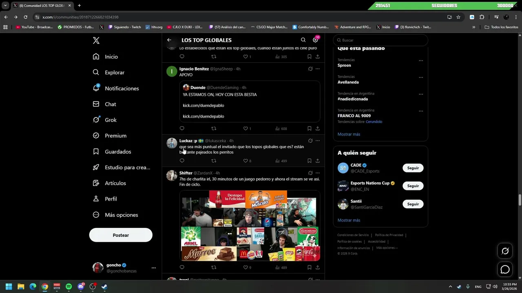Open floating Grok button at bottom right
Screen dimensions: 522x293
[505, 251]
